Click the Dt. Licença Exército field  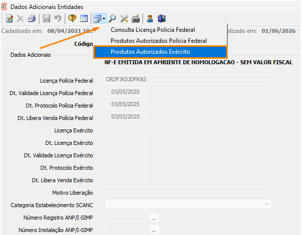point(126,142)
